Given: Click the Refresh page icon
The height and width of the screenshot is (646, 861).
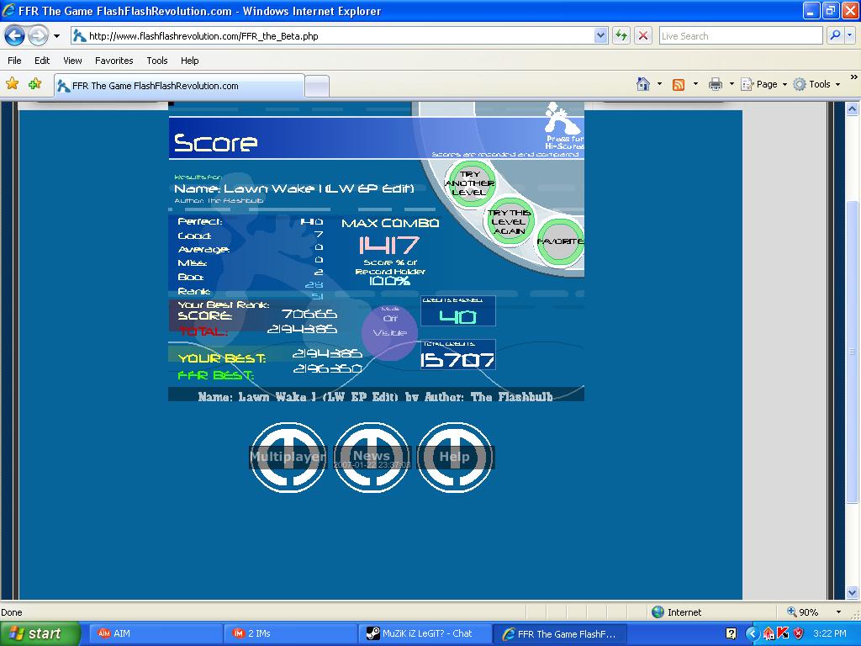Looking at the screenshot, I should tap(621, 36).
